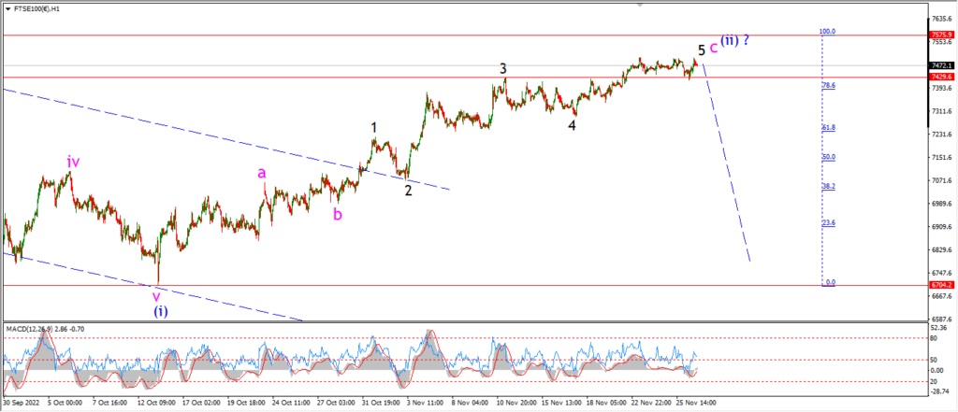Select the pink 'c' wave label
This screenshot has height=412, width=958.
pos(713,47)
